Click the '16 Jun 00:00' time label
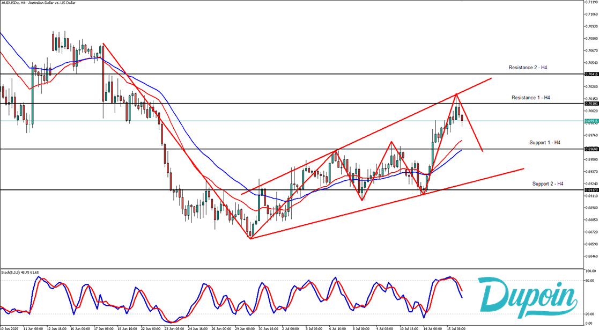This screenshot has width=599, height=330. (80, 328)
